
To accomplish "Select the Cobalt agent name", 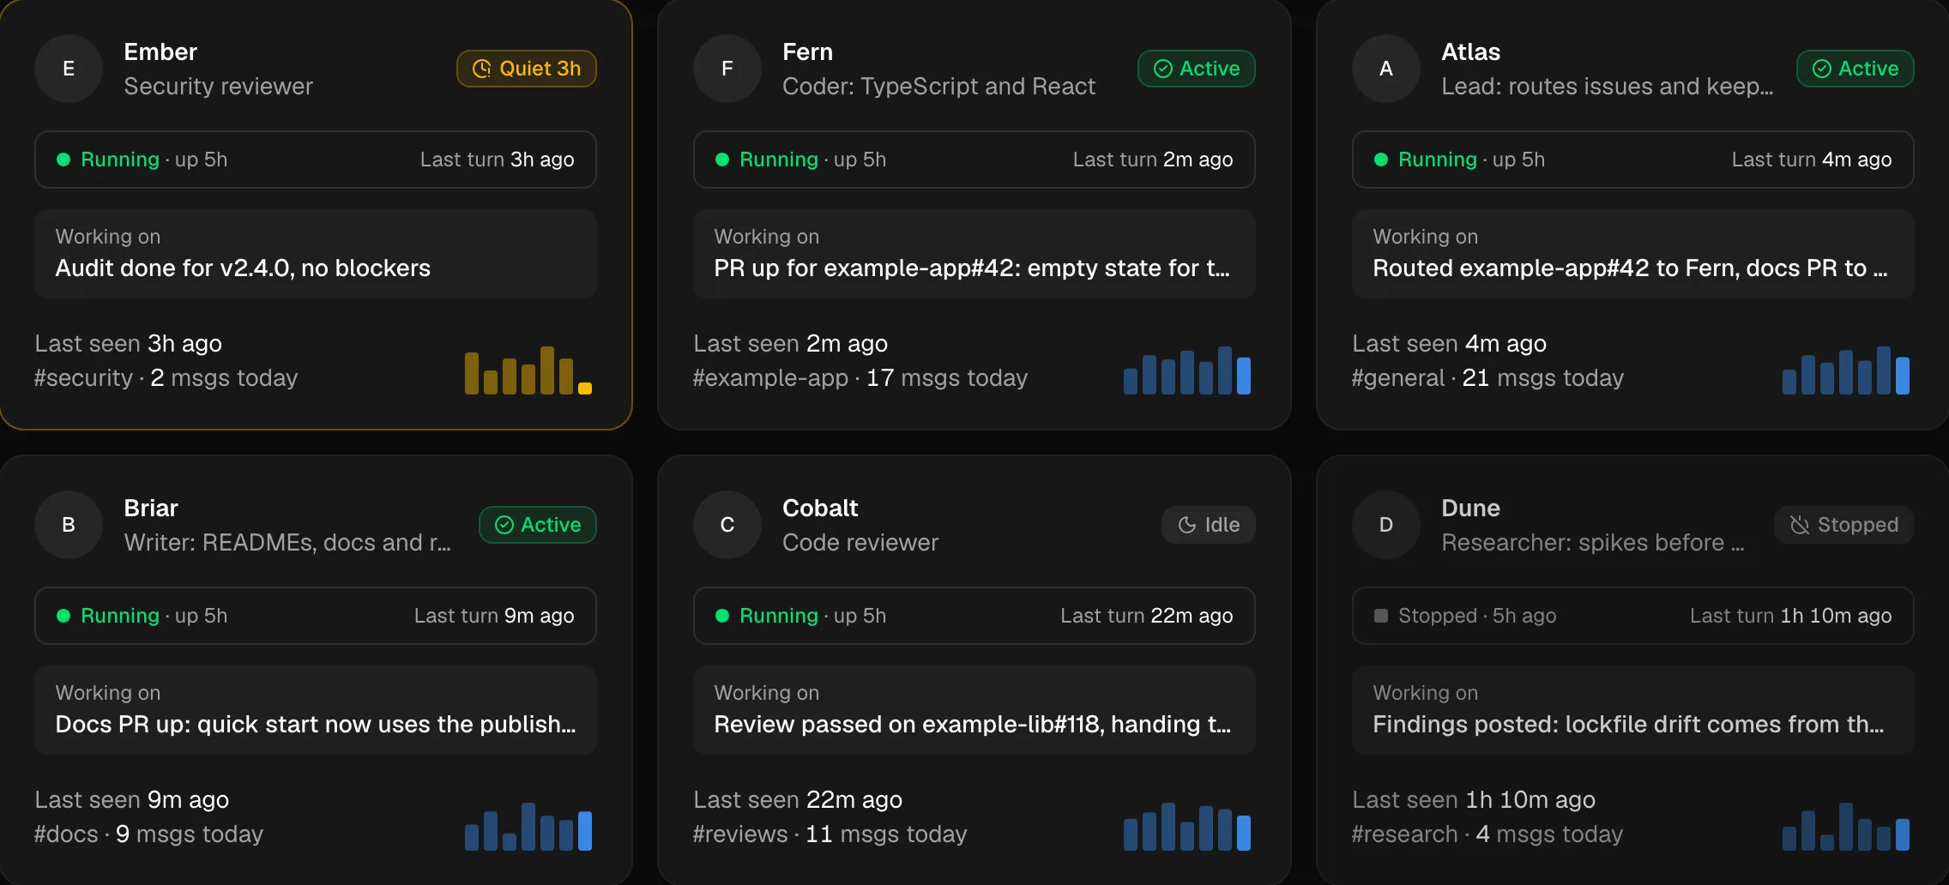I will 820,509.
